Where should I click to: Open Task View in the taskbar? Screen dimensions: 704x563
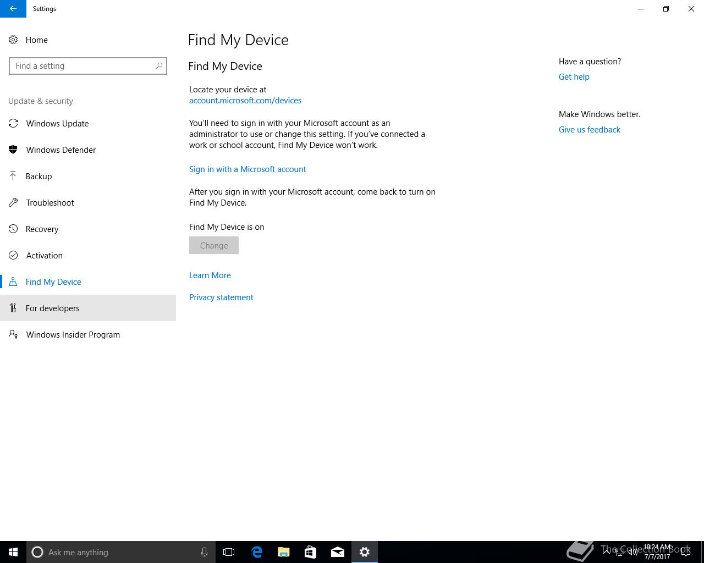click(x=229, y=552)
